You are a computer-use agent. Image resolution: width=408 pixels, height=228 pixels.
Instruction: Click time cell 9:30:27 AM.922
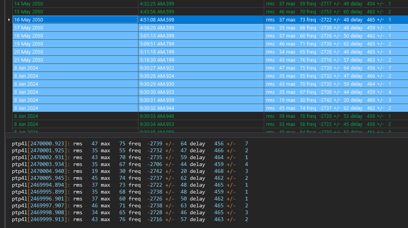(201, 68)
